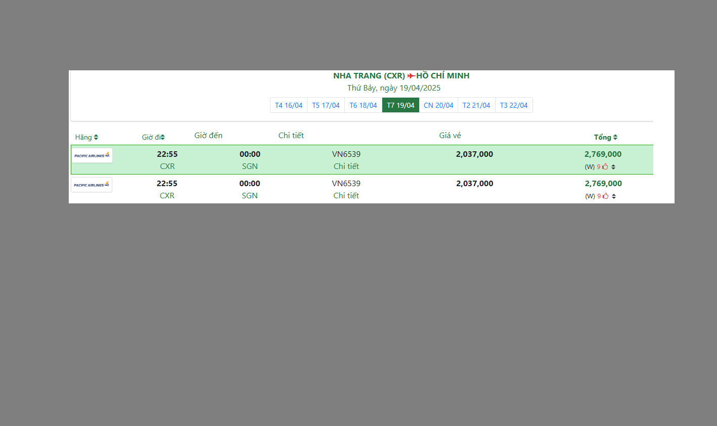Select the T5 17/04 date tab

[326, 105]
